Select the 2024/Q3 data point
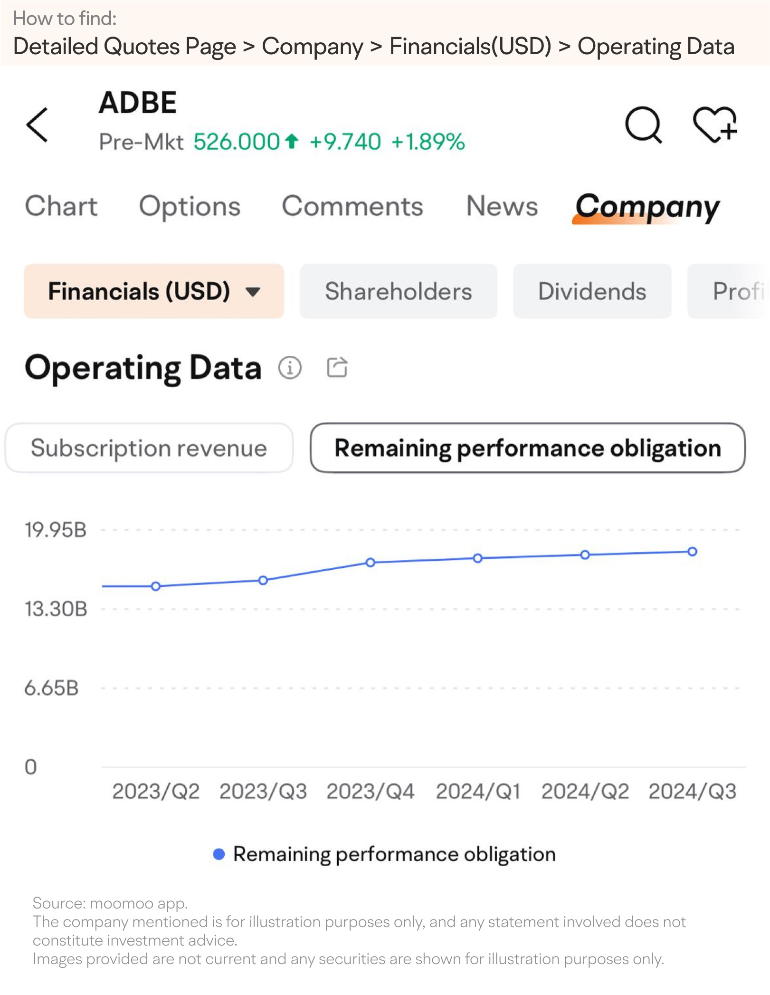 (693, 552)
